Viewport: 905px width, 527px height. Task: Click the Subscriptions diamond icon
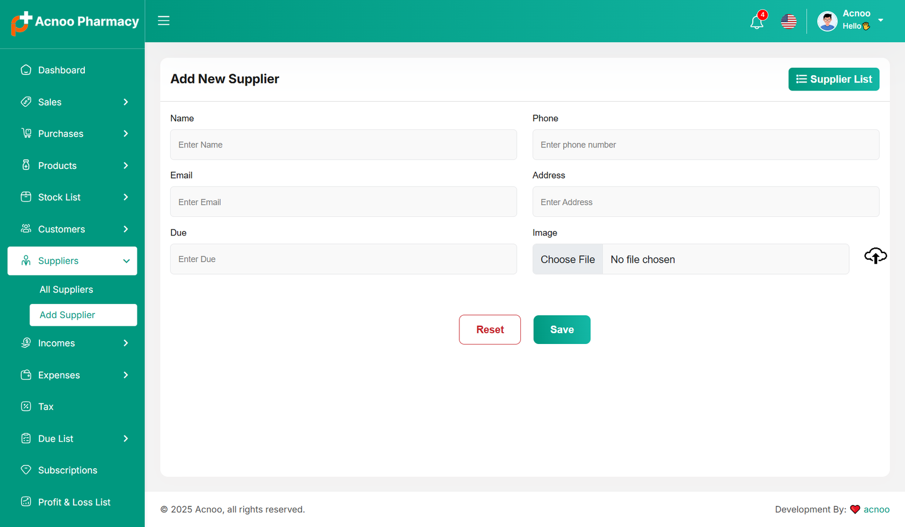[26, 470]
